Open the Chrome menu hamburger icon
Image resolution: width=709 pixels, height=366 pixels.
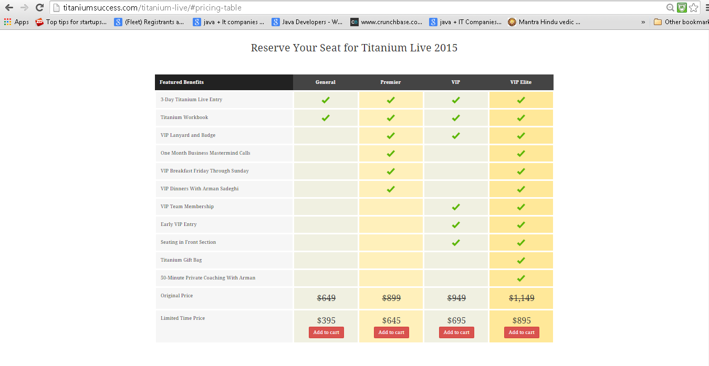coord(706,8)
